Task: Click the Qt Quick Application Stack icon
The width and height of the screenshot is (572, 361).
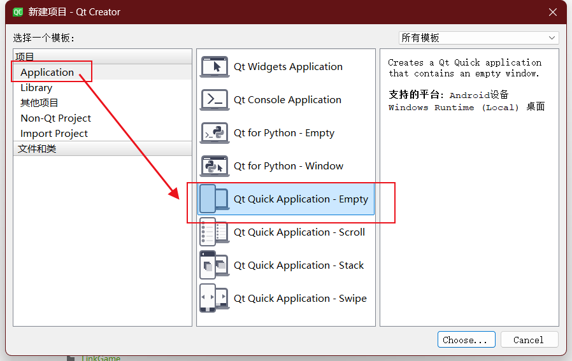Action: [215, 265]
